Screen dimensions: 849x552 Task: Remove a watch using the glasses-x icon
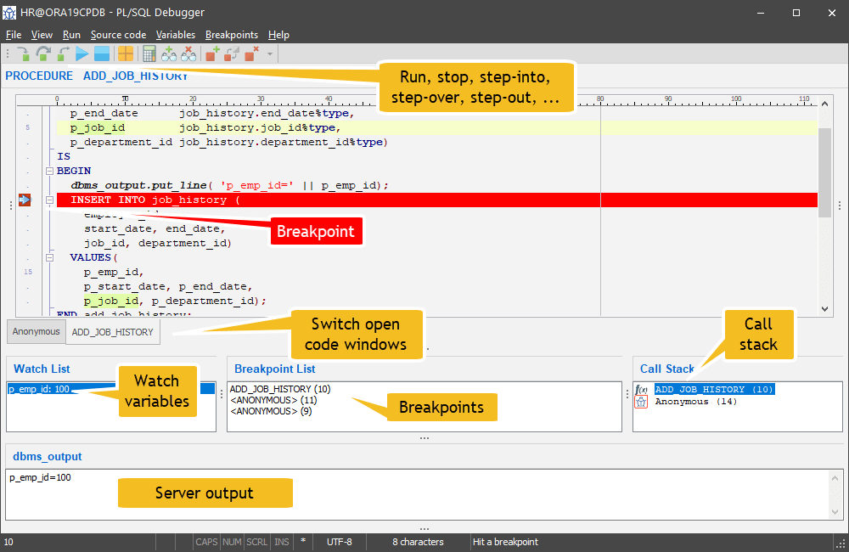pos(188,53)
